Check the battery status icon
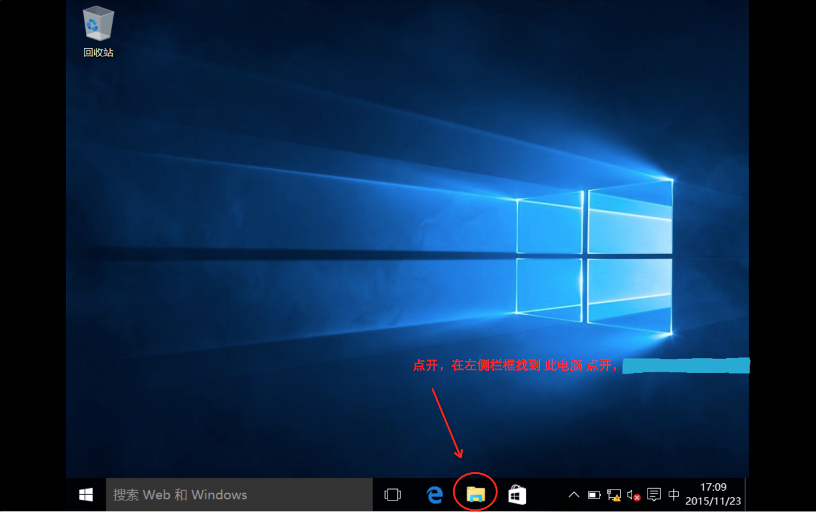Image resolution: width=816 pixels, height=512 pixels. pyautogui.click(x=594, y=495)
